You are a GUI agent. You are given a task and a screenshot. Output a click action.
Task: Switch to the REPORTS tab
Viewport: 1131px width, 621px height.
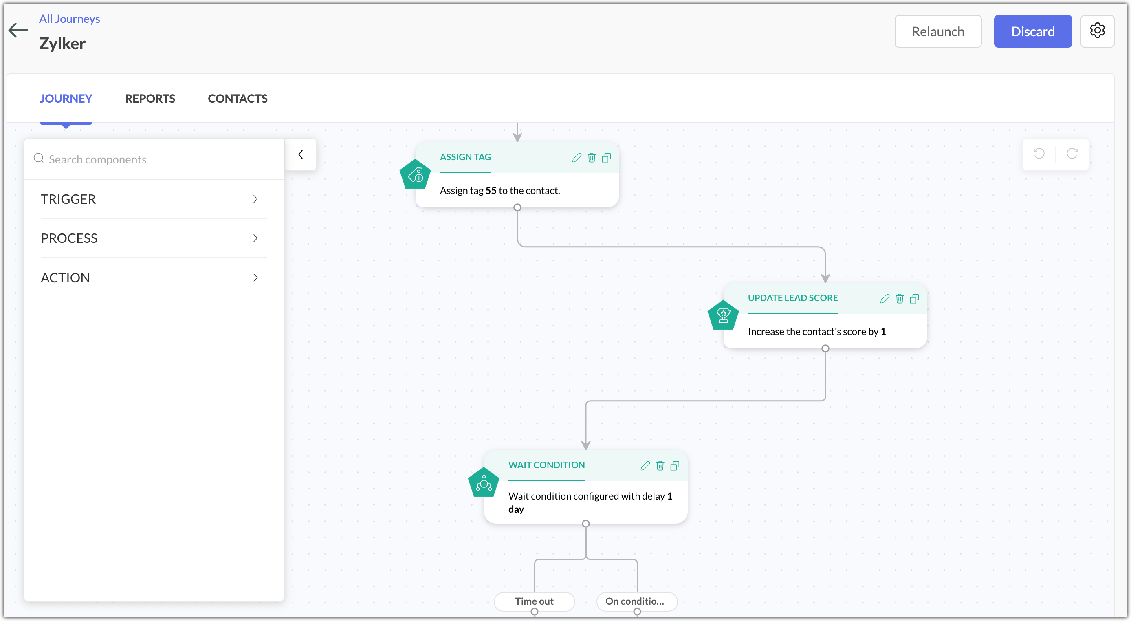coord(150,98)
